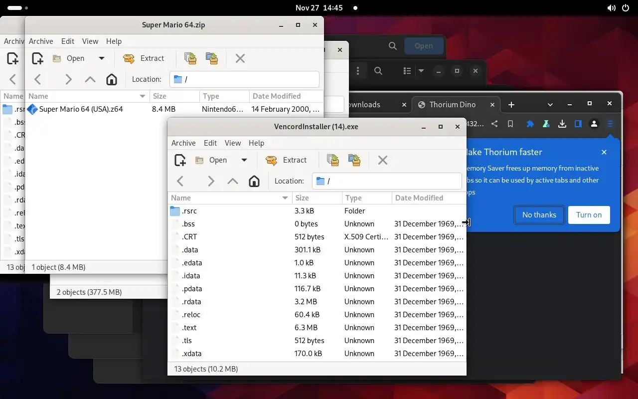638x399 pixels.
Task: Click the Thorium share icon
Action: click(x=494, y=124)
